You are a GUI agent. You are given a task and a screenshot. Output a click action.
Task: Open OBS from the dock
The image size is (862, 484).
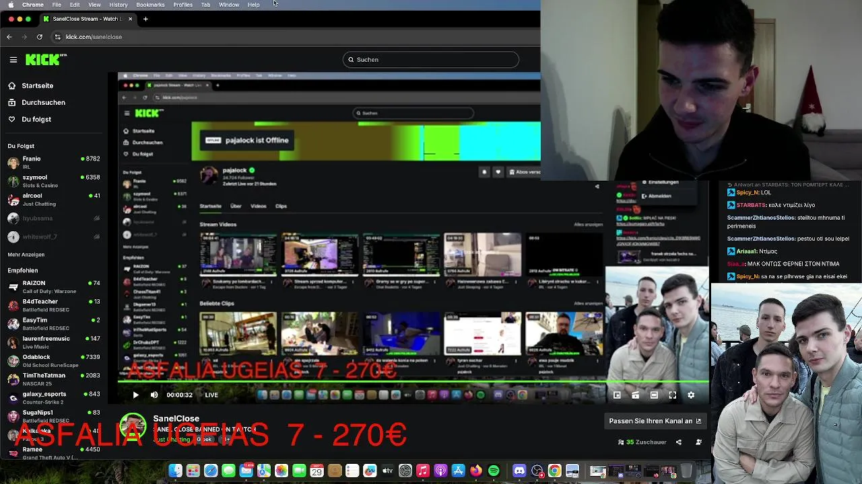(x=537, y=471)
